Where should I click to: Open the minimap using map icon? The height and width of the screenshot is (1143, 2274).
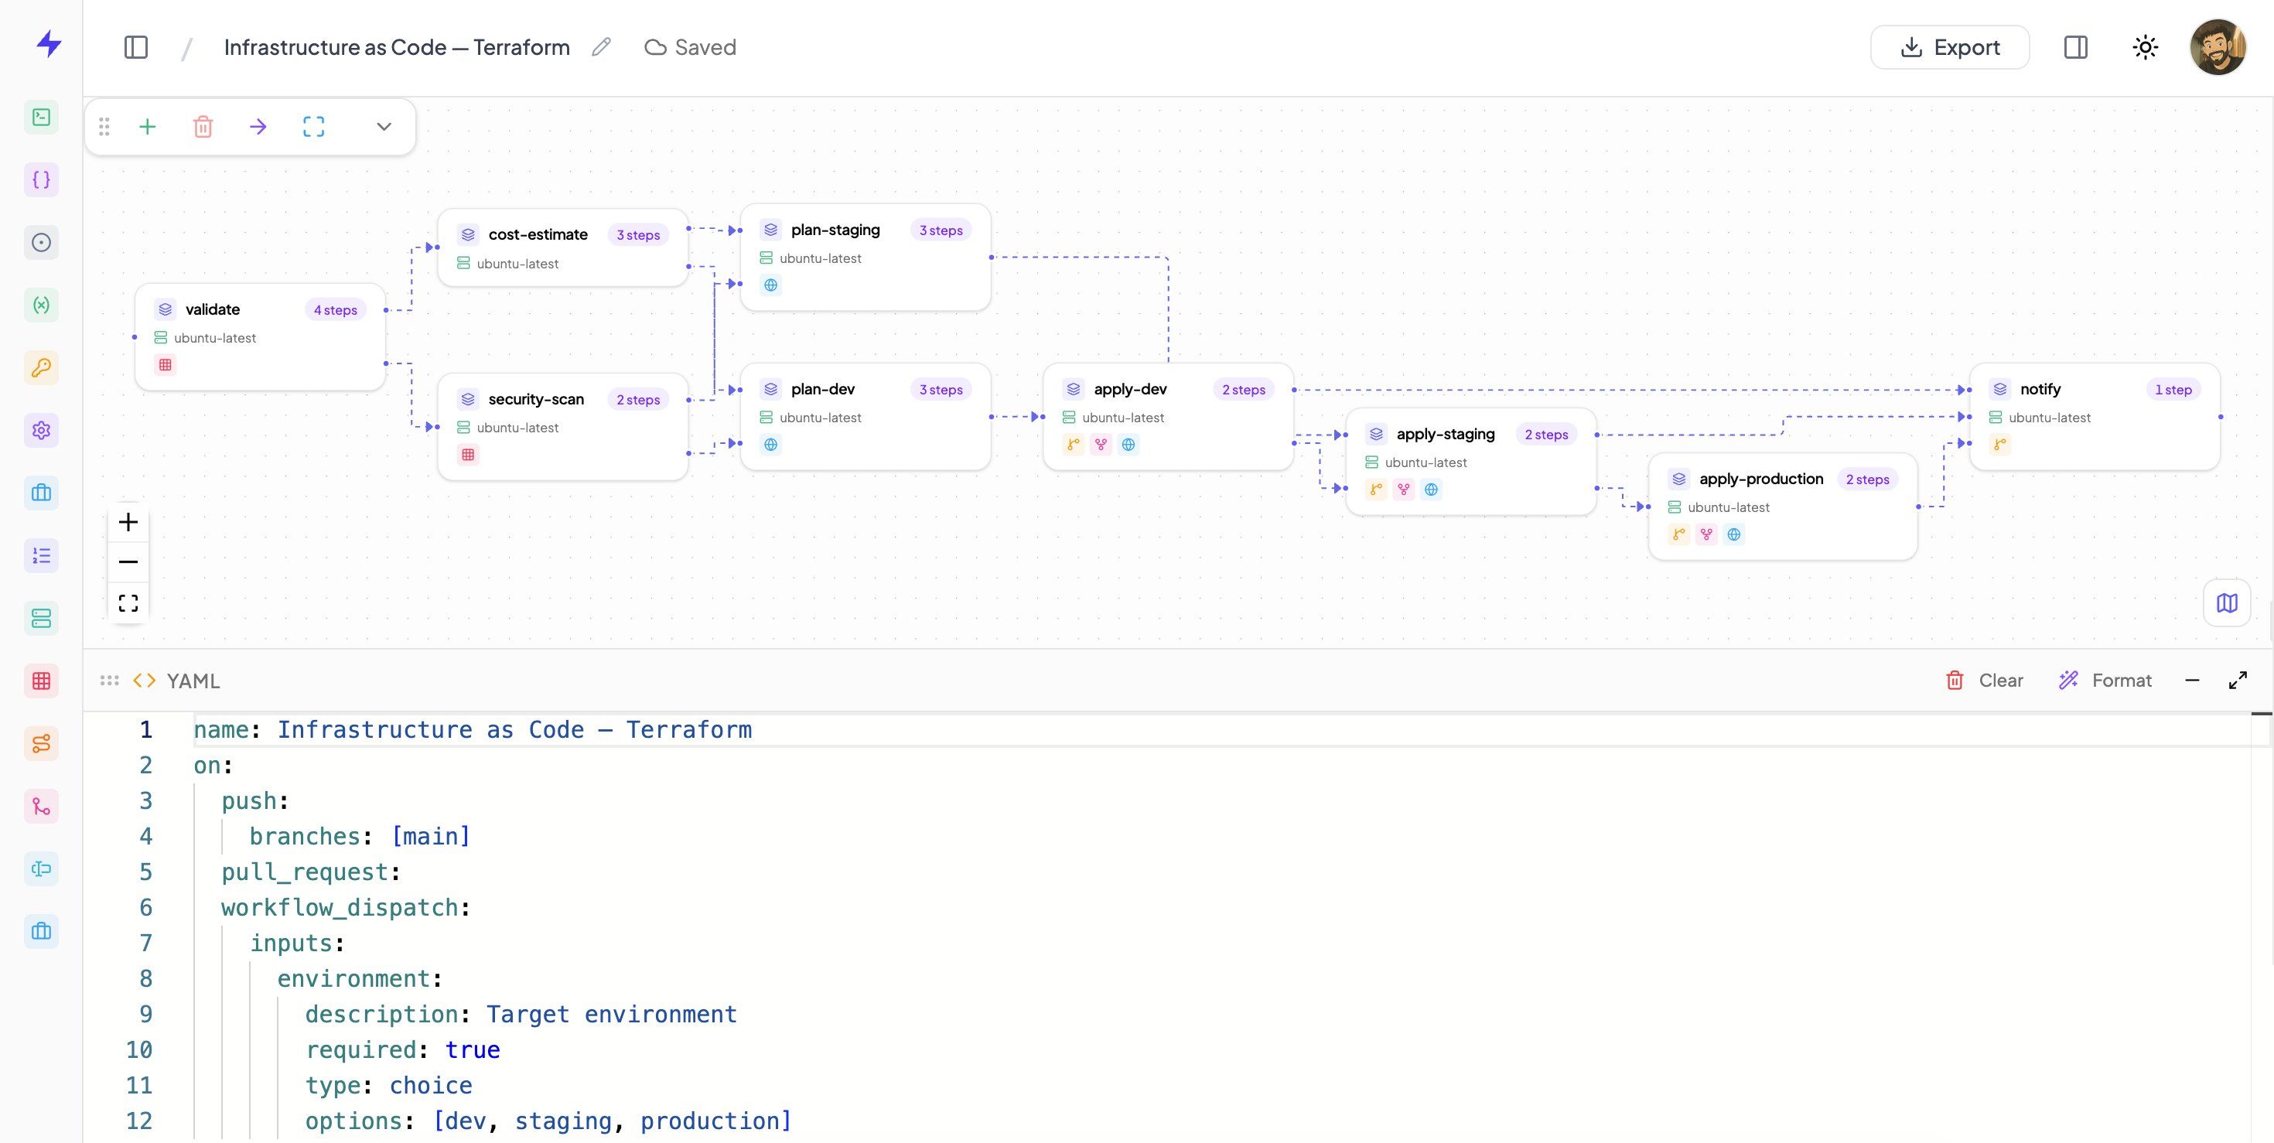(x=2226, y=603)
